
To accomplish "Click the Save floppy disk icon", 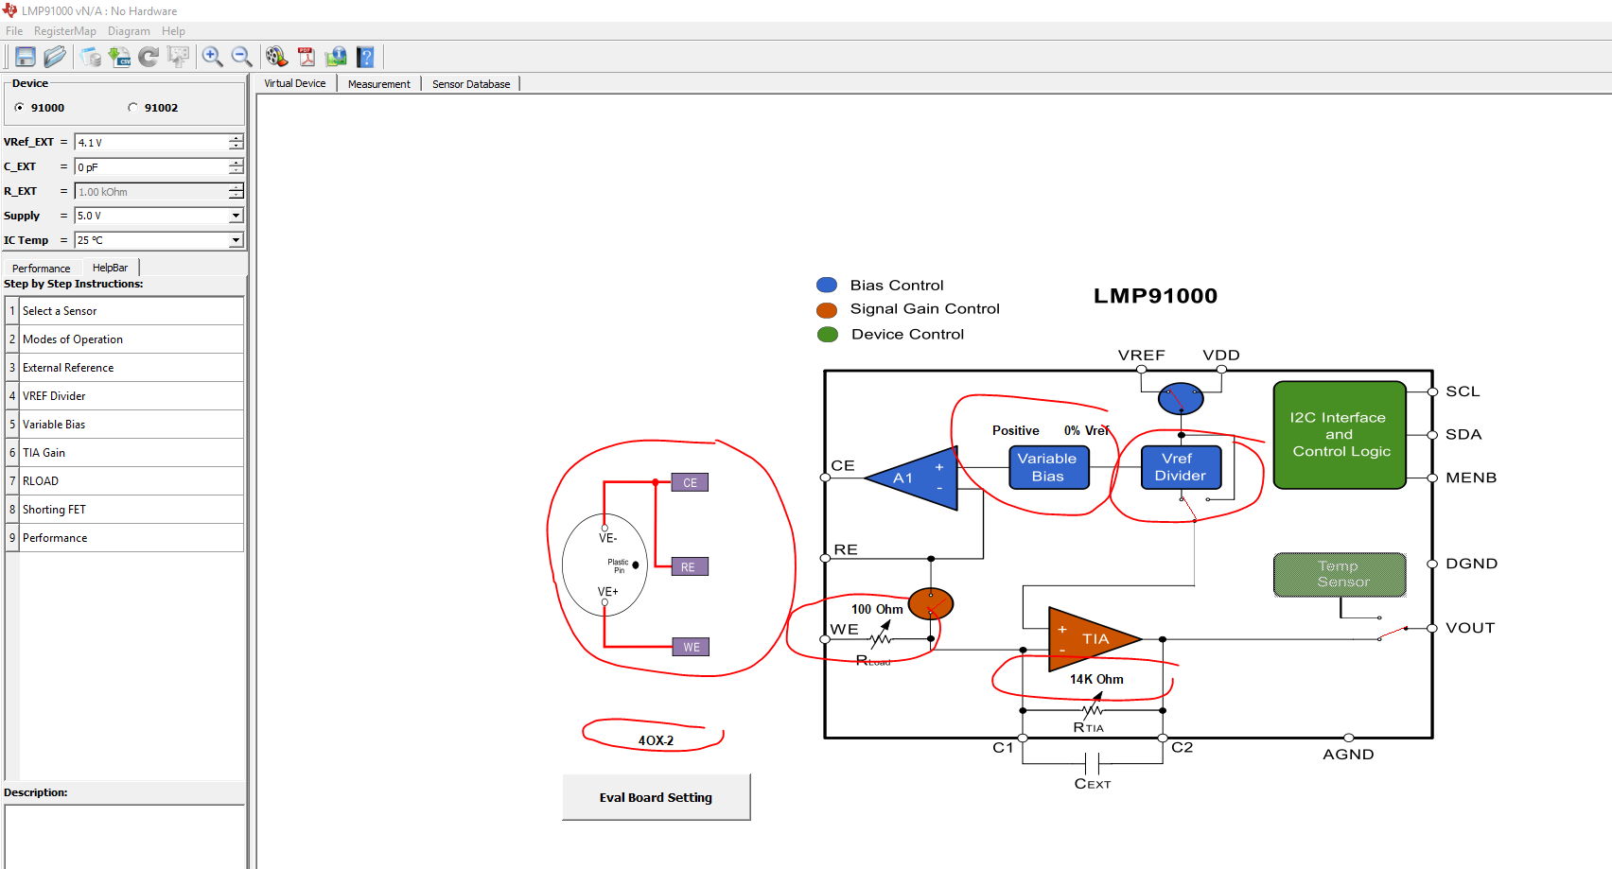I will pos(26,57).
